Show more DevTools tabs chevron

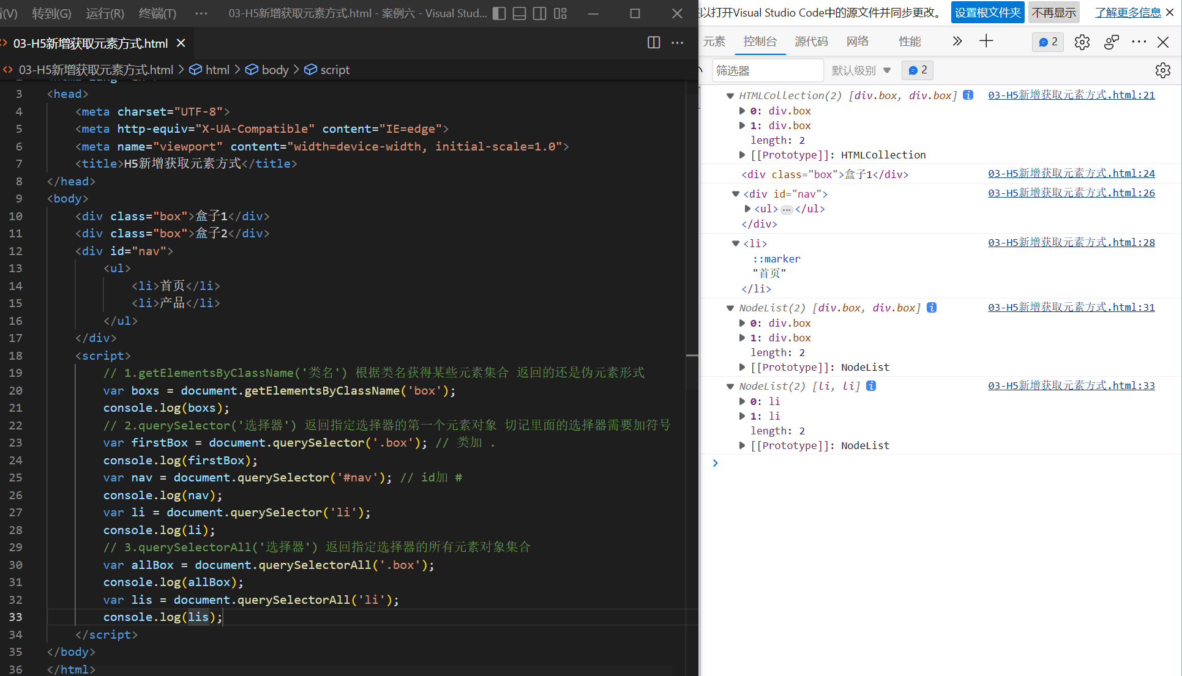tap(957, 41)
